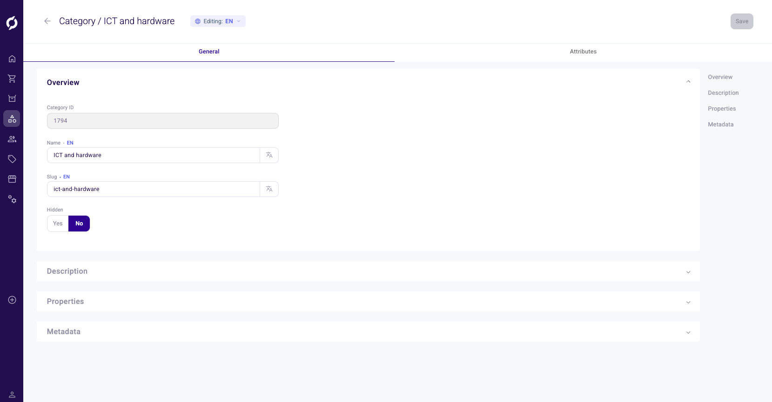Screen dimensions: 772x402
Task: Click the Overview section heading
Action: pos(63,83)
